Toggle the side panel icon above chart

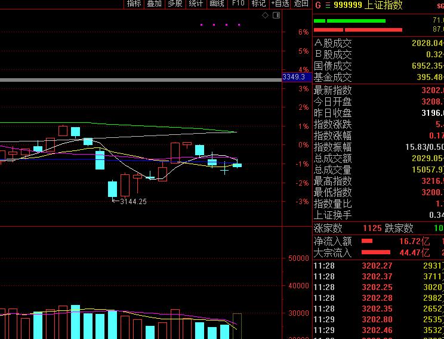coord(275,16)
